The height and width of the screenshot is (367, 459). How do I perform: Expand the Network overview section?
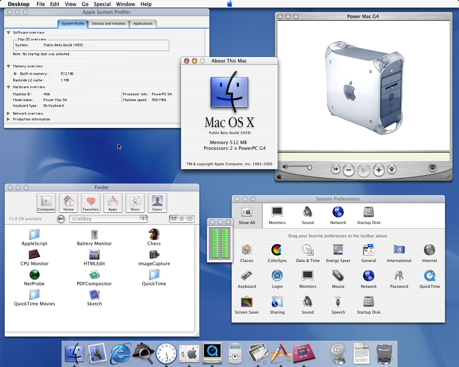pos(9,114)
